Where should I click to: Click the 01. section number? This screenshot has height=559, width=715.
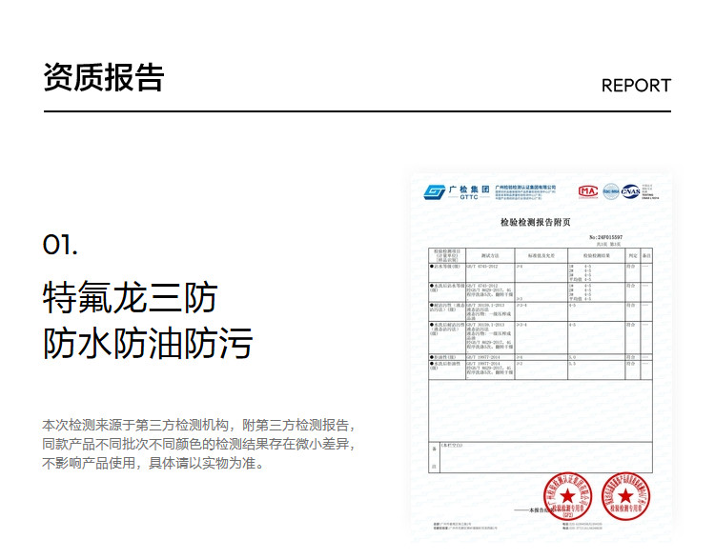(60, 245)
